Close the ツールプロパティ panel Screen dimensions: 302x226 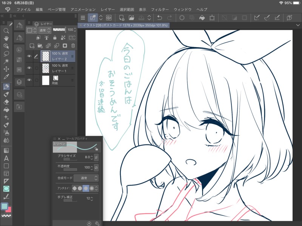(x=59, y=139)
